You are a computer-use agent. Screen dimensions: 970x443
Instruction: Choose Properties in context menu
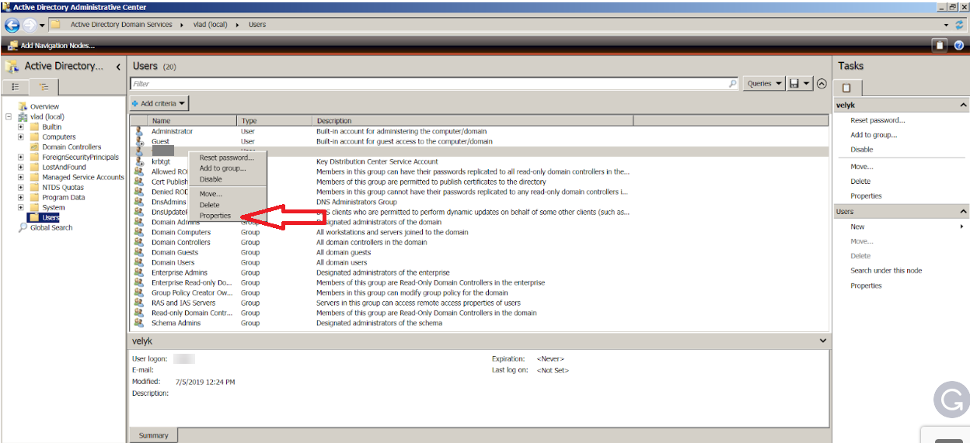215,216
